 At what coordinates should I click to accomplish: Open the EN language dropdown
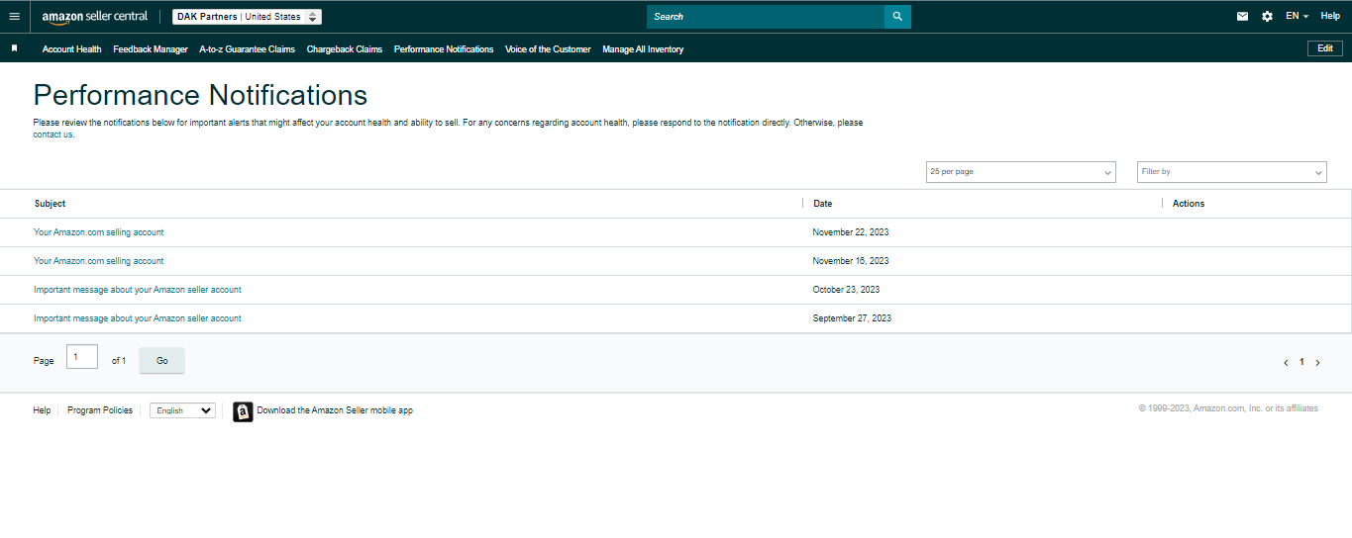tap(1297, 17)
